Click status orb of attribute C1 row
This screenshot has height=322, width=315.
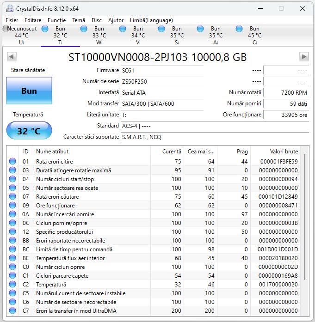[x=12, y=276]
